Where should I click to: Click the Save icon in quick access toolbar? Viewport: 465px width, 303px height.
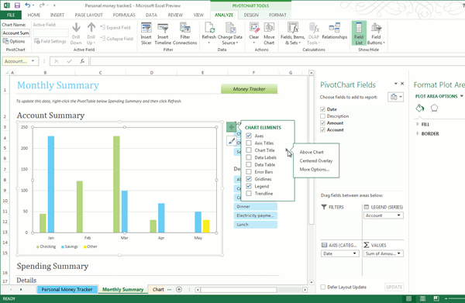[x=17, y=5]
